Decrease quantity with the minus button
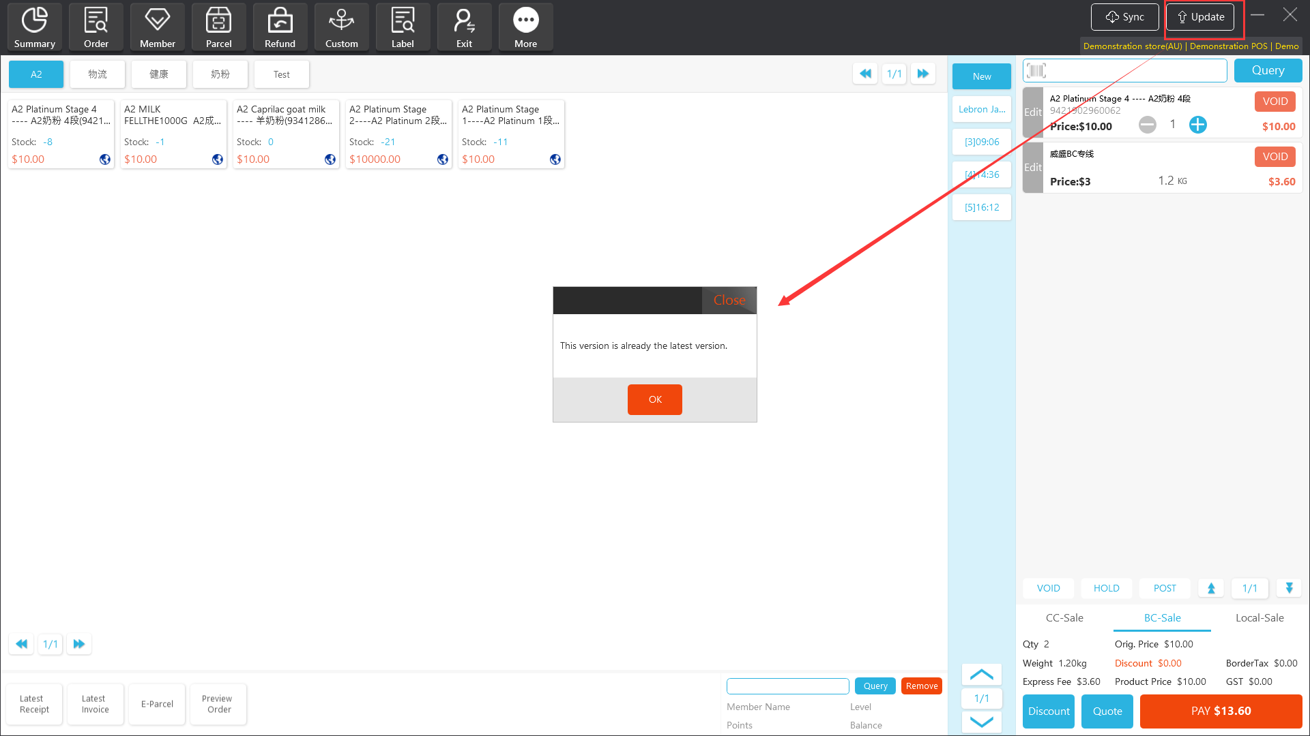Screen dimensions: 1310x736 tap(1147, 125)
